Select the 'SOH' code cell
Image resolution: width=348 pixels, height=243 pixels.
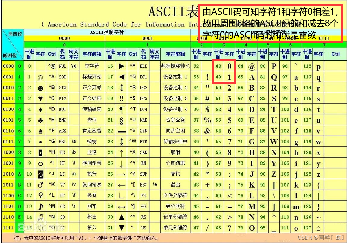(x=63, y=77)
